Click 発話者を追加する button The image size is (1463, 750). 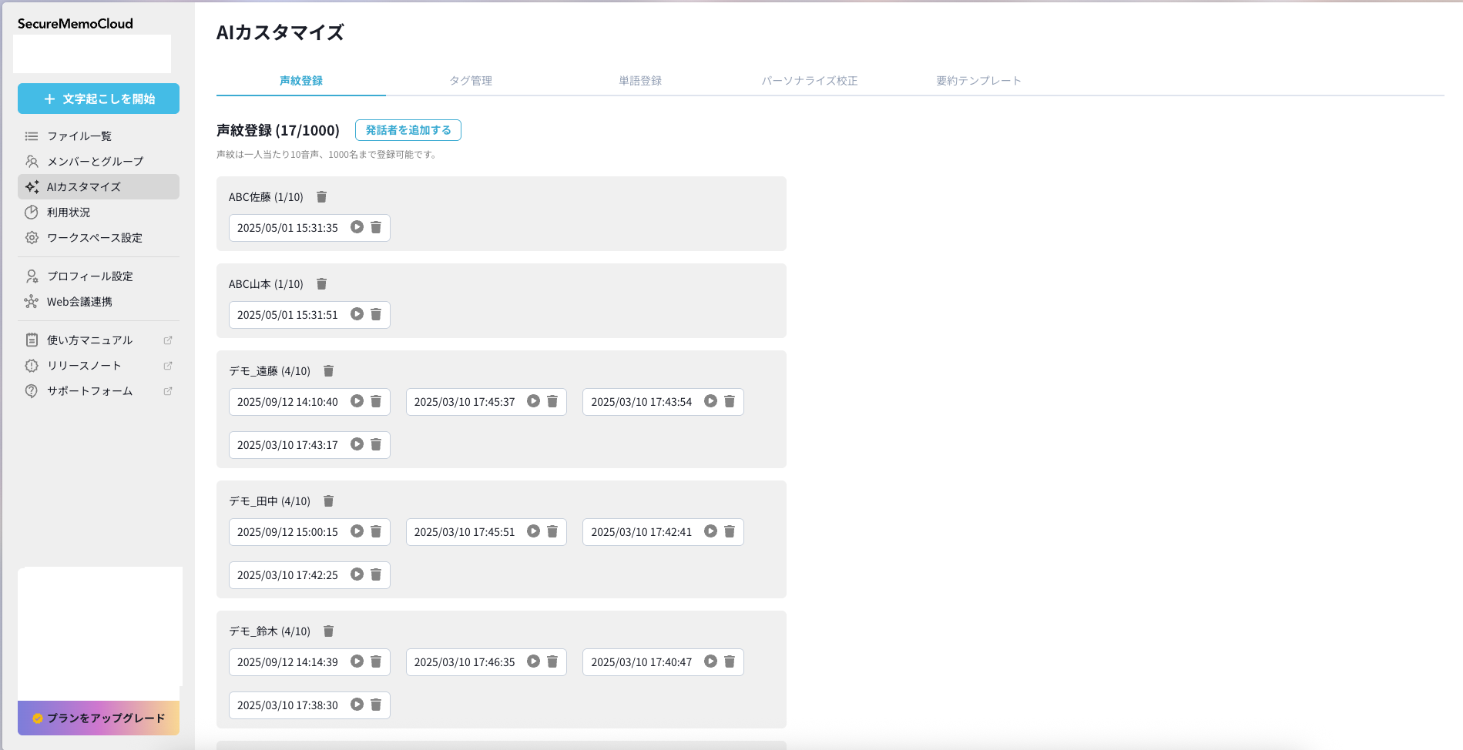click(408, 130)
